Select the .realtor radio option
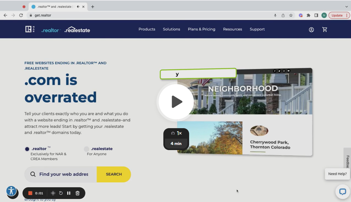351x202 pixels. point(27,149)
